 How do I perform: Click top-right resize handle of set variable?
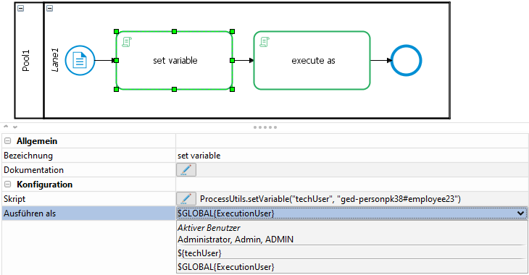tap(232, 32)
